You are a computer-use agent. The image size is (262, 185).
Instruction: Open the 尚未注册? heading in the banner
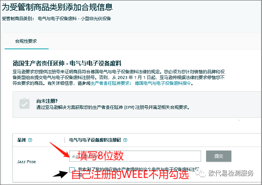pyautogui.click(x=47, y=101)
